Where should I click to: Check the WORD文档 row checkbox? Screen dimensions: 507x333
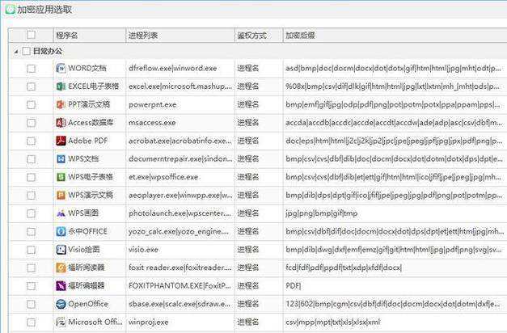[x=31, y=69]
